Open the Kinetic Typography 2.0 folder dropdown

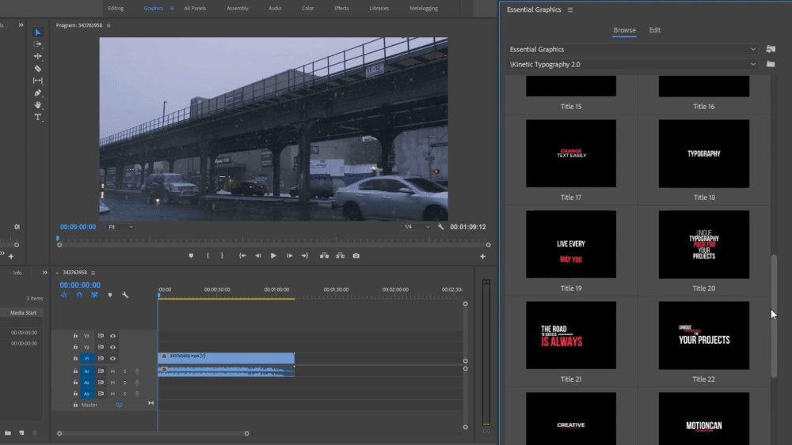pyautogui.click(x=632, y=65)
